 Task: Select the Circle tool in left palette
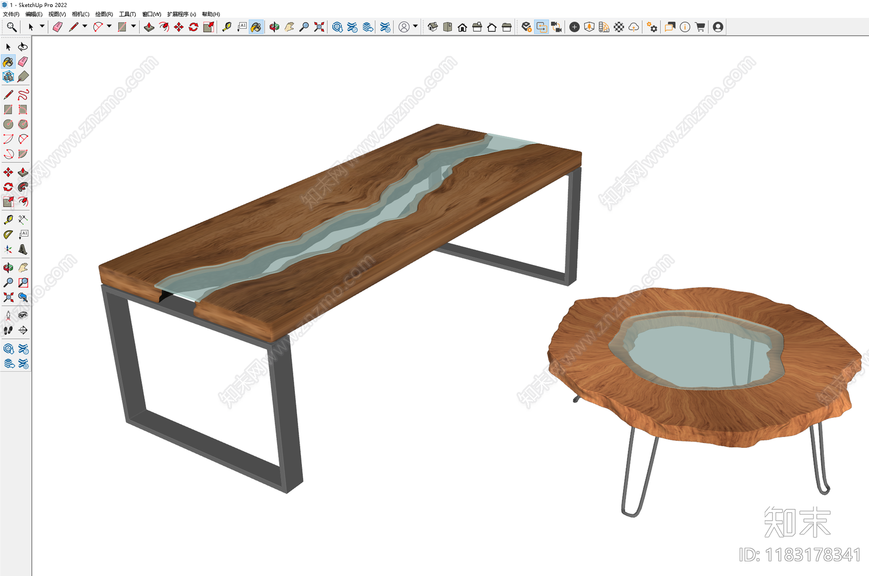pyautogui.click(x=8, y=124)
